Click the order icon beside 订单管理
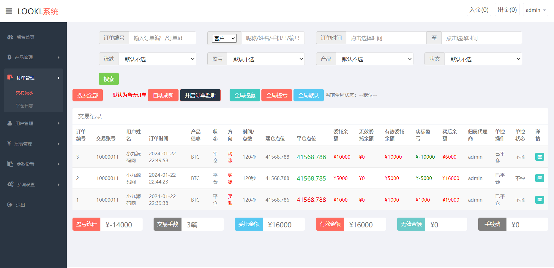This screenshot has height=268, width=554. click(10, 77)
